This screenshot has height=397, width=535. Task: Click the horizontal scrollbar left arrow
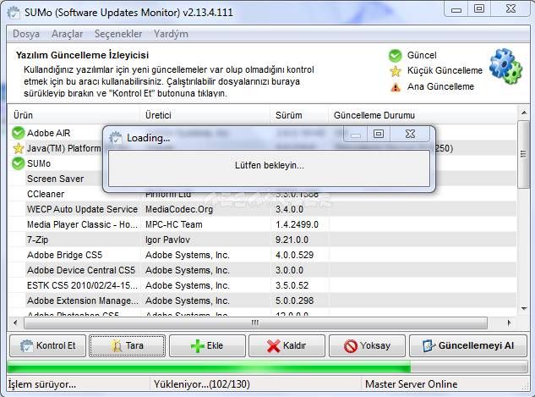point(15,323)
